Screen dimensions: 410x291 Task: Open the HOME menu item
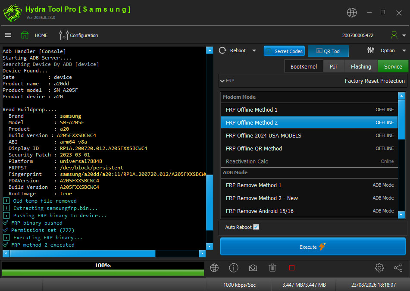41,35
